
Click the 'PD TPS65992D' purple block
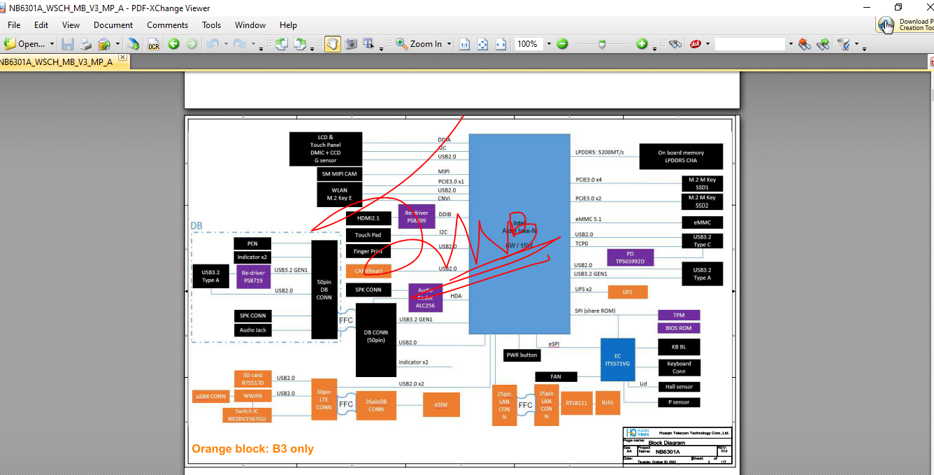click(x=631, y=257)
